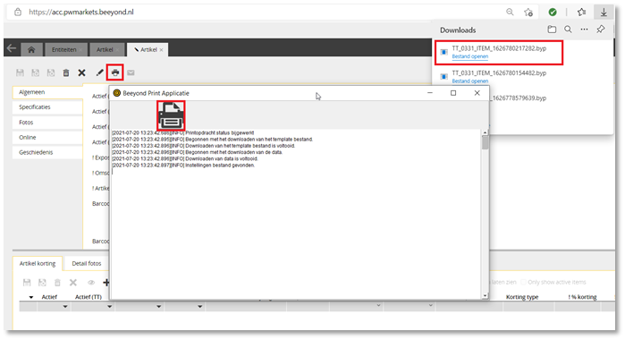Click the search icon in Downloads panel
625x340 pixels.
pos(568,30)
